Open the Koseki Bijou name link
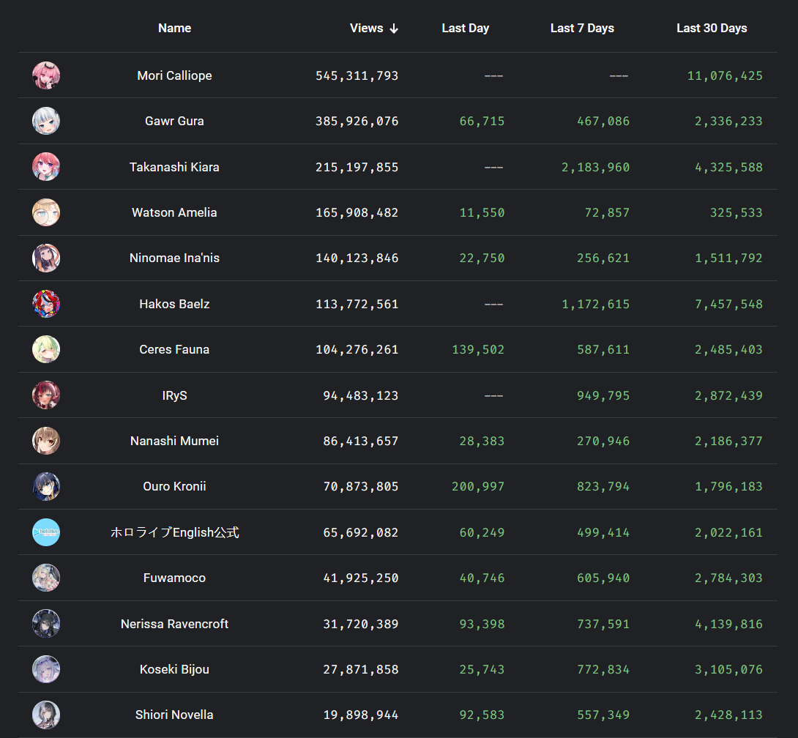Screen dimensions: 798x738 pyautogui.click(x=174, y=669)
